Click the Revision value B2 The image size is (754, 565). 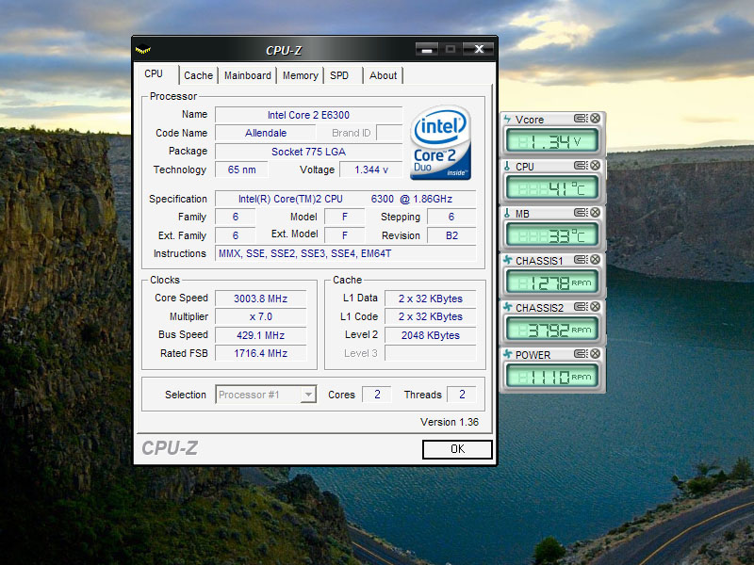(451, 235)
